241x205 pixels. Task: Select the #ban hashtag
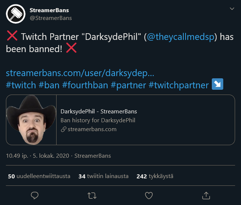click(49, 85)
